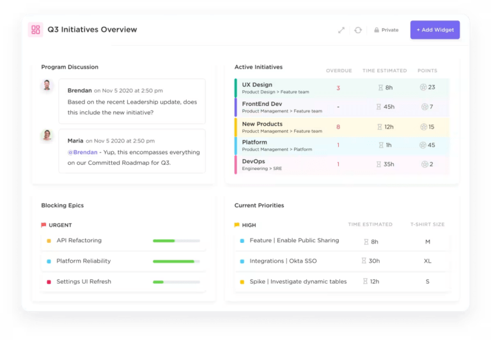Click the hourglass icon in UX Design row
This screenshot has height=340, width=491.
tap(380, 88)
